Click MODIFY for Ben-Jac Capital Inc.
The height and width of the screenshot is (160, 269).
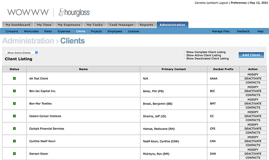click(253, 87)
